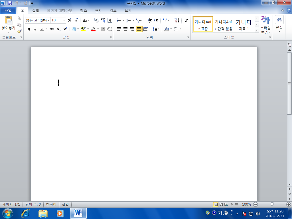The height and width of the screenshot is (219, 292).
Task: Select the Format Painter brush icon
Action: click(19, 31)
